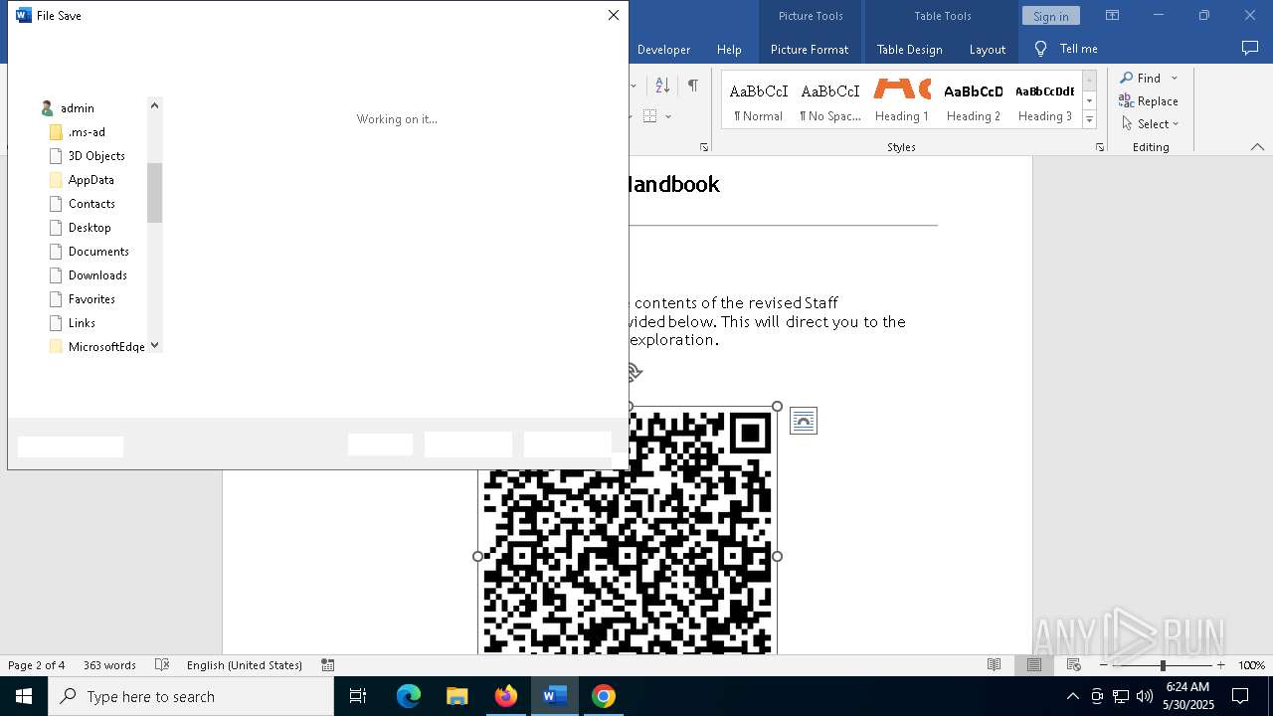Open Paragraph settings dialog launcher
The width and height of the screenshot is (1273, 716).
[x=704, y=147]
